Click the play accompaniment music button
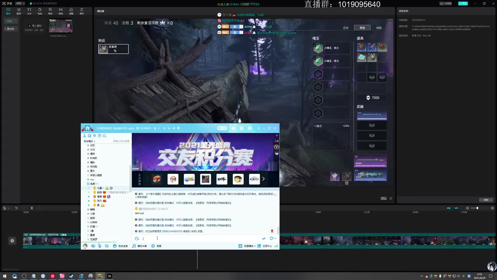497x280 pixels. click(x=140, y=246)
